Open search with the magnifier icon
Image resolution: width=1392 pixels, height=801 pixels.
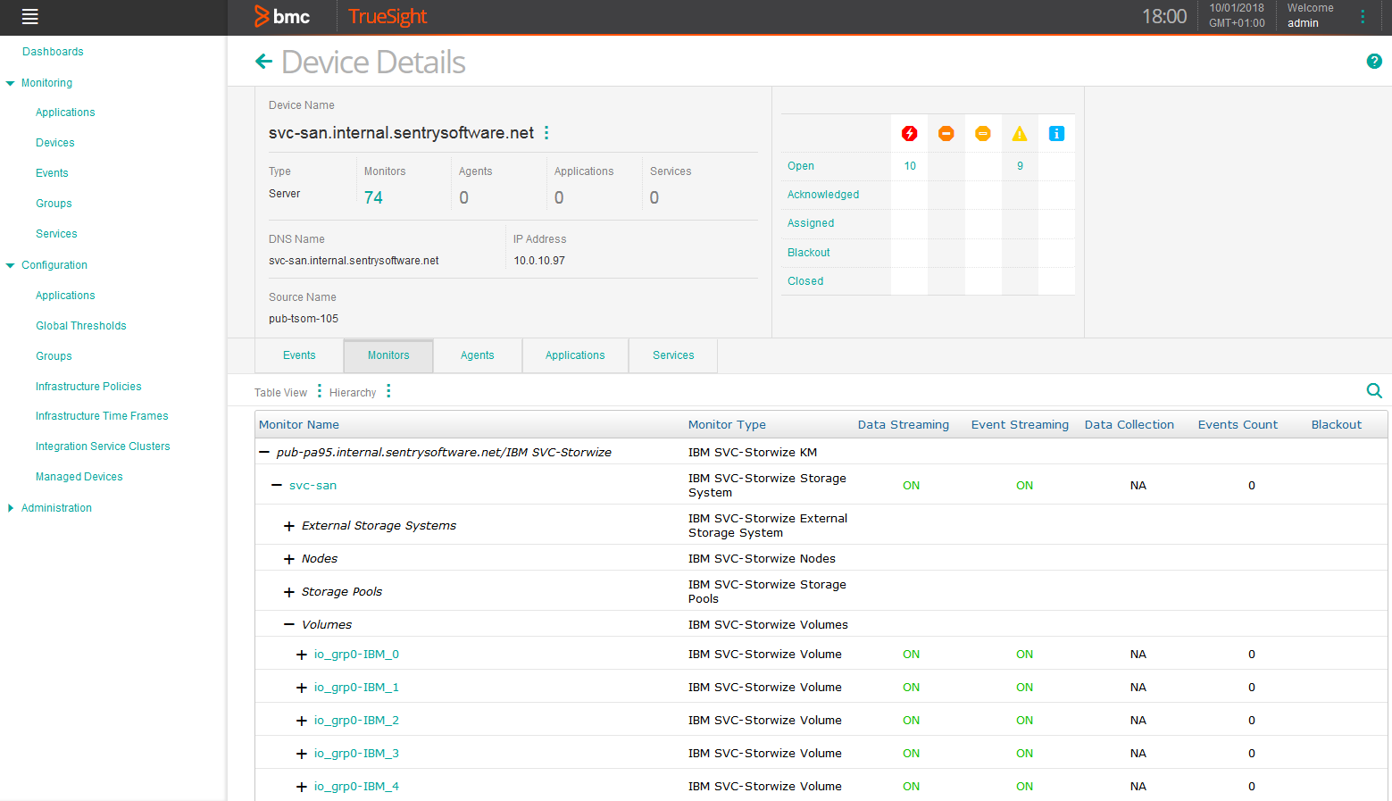(x=1373, y=390)
